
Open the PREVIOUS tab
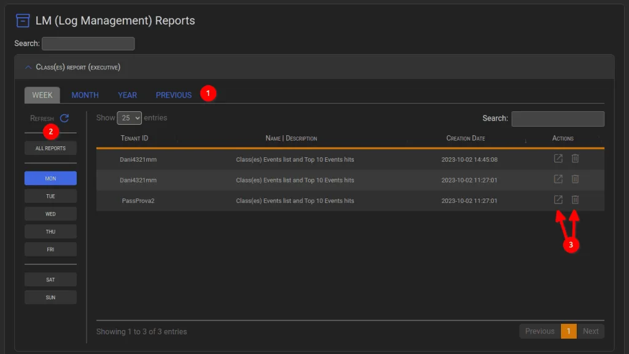coord(174,95)
